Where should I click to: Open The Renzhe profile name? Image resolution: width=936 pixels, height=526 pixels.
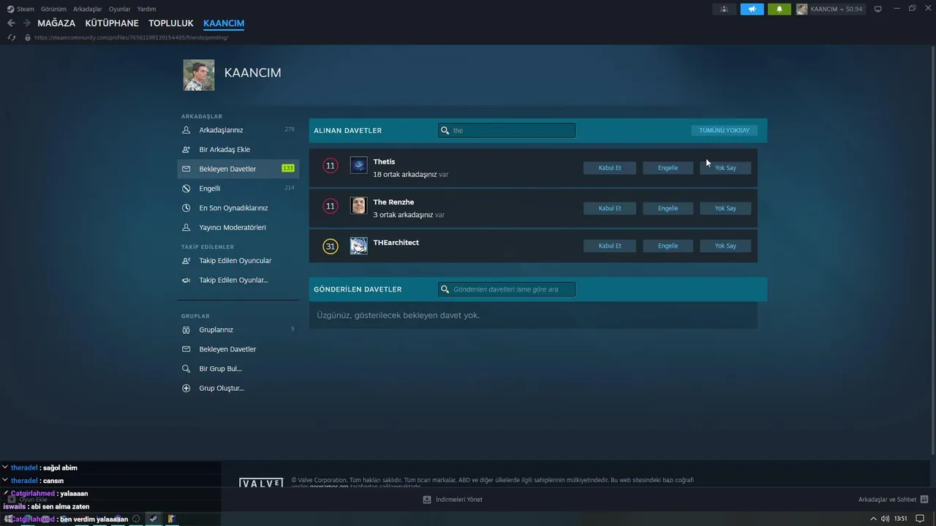coord(393,202)
